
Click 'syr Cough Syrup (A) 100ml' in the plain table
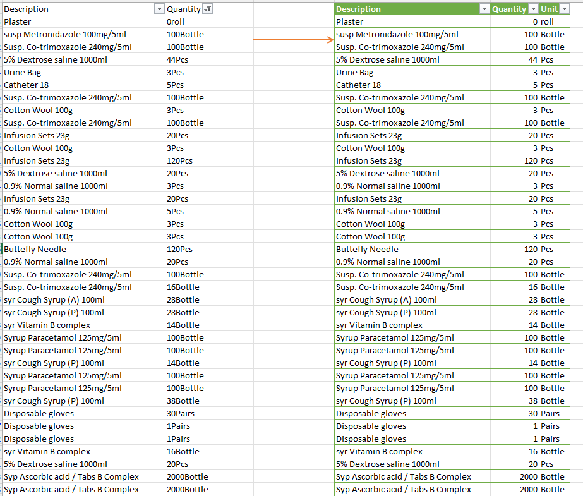click(x=54, y=300)
